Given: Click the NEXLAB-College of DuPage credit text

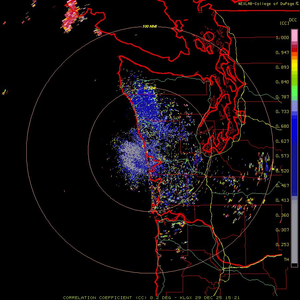Looking at the screenshot, I should (x=268, y=4).
